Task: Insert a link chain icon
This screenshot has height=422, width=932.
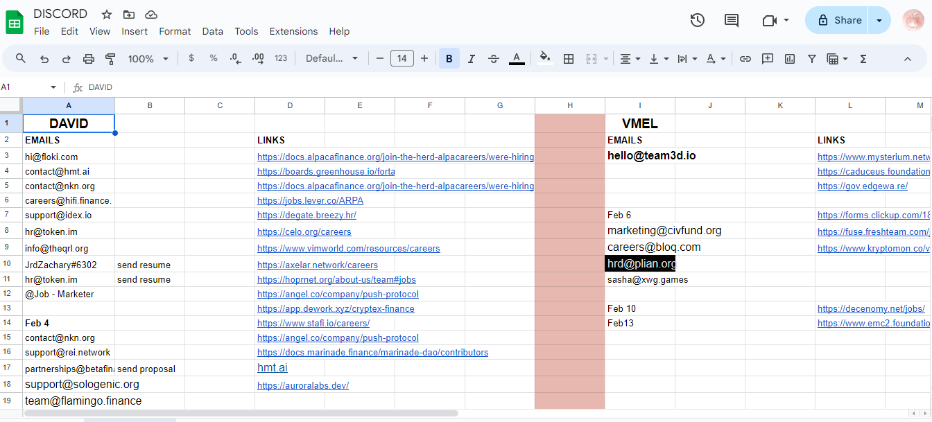Action: click(745, 59)
